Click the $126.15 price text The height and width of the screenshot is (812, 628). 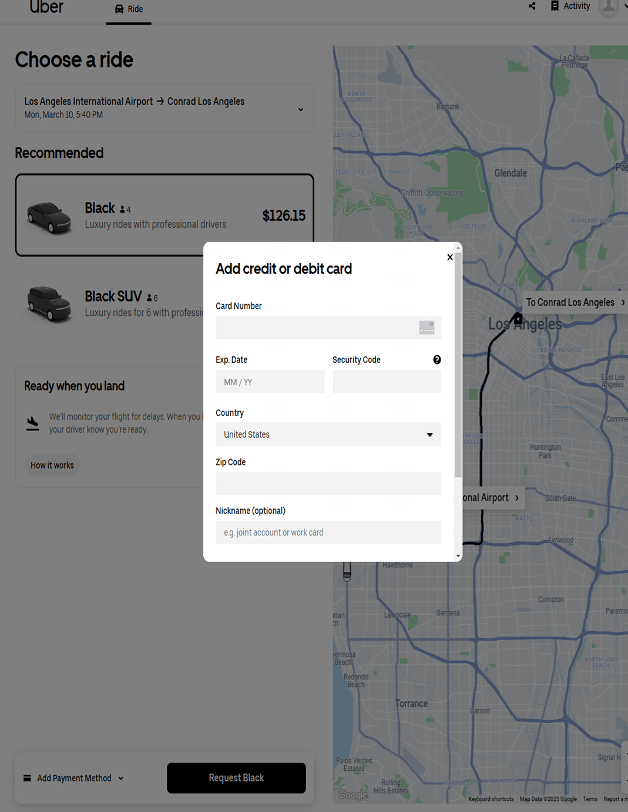click(284, 215)
